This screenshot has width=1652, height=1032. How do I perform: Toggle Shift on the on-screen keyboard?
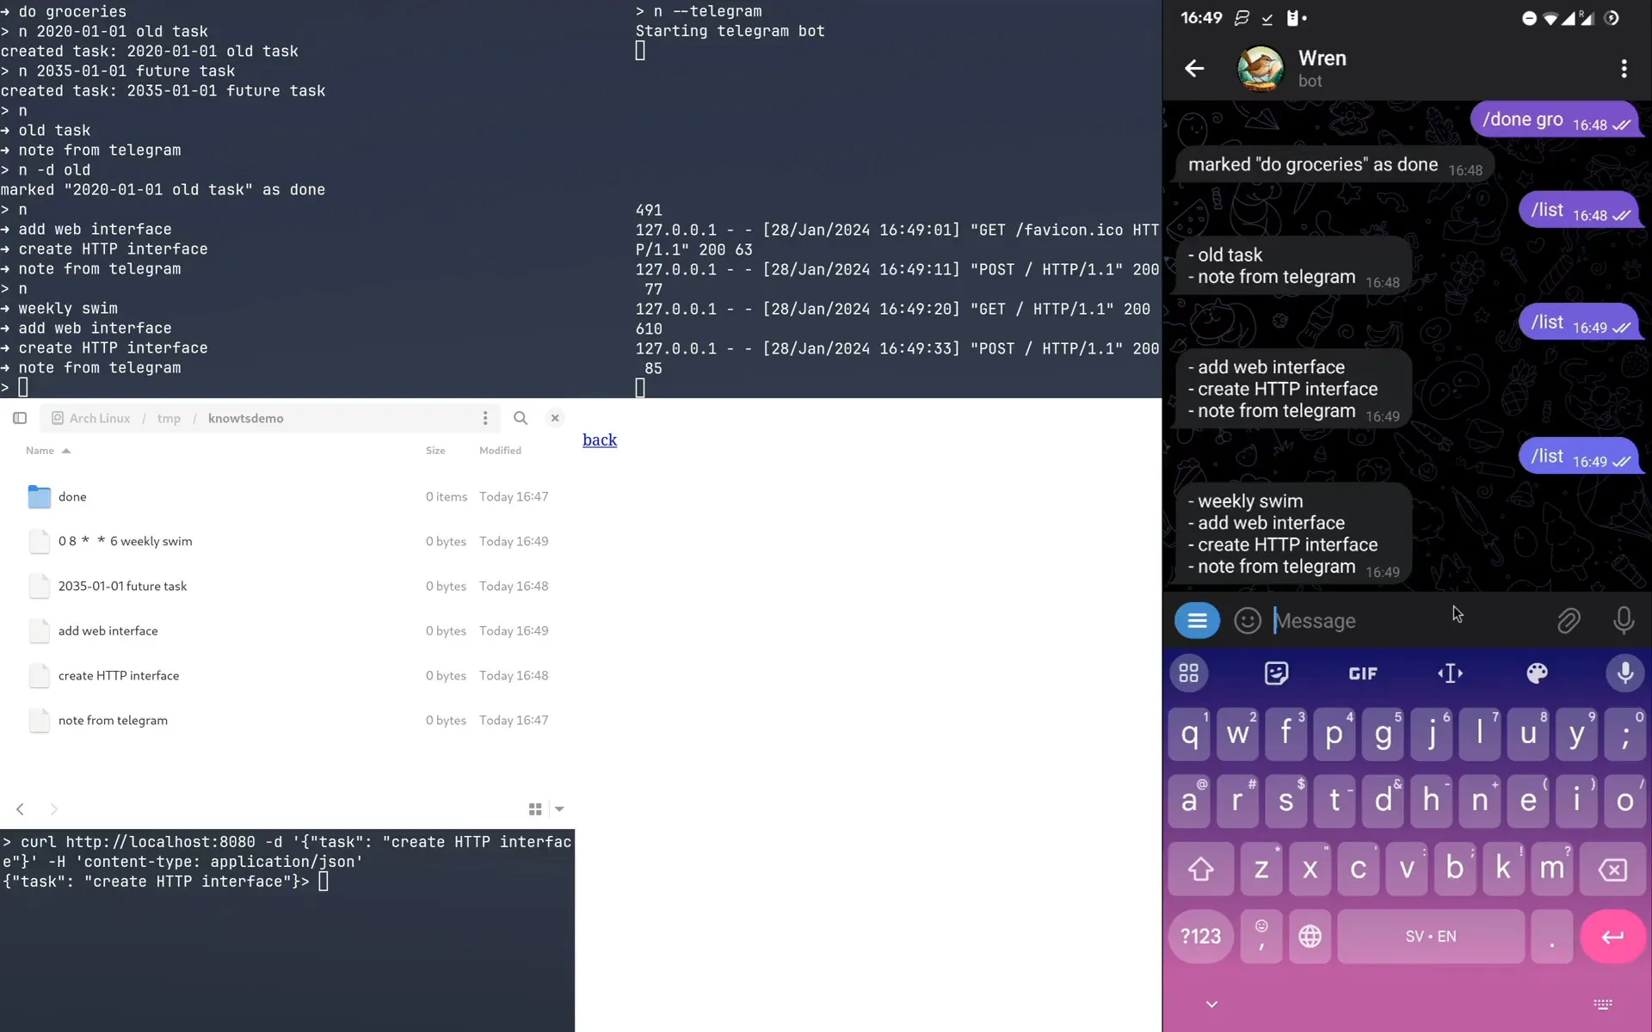1200,869
